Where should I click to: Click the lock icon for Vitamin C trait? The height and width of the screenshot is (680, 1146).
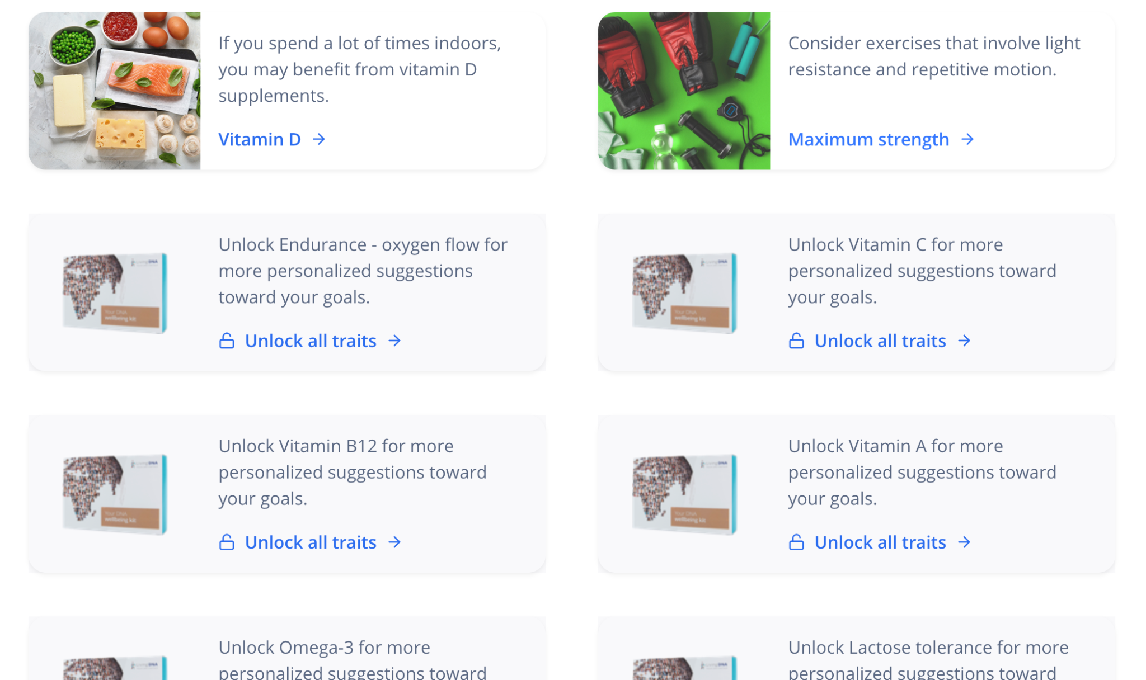(x=797, y=340)
